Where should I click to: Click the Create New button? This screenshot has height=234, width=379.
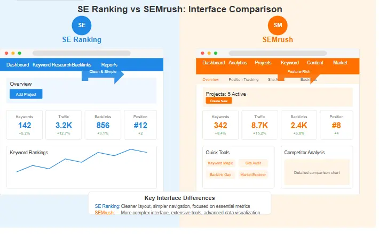tap(219, 101)
